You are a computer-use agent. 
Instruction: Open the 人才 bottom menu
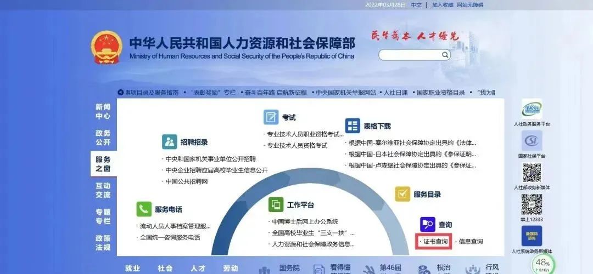(198, 269)
